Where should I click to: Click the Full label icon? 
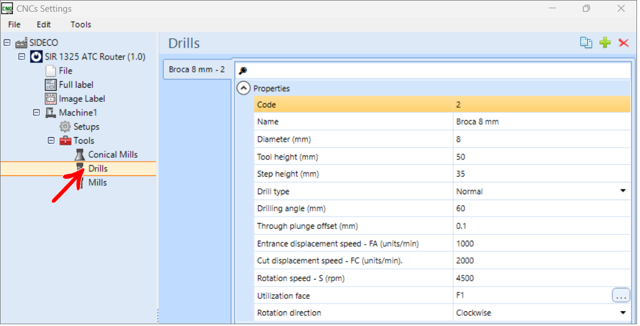coord(51,85)
